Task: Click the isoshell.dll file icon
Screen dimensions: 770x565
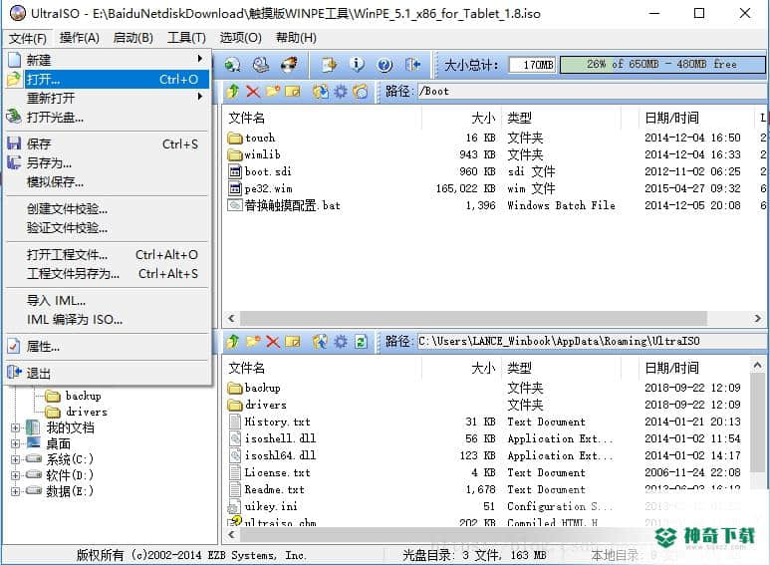Action: tap(236, 438)
